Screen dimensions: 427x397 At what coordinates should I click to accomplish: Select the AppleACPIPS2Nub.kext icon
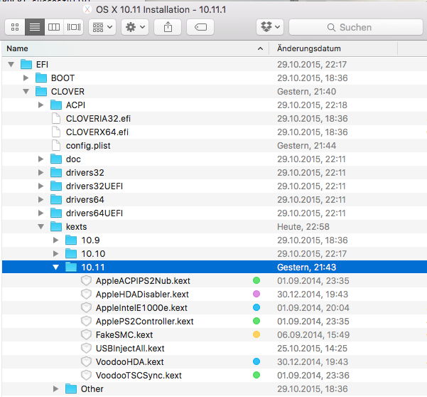click(x=87, y=280)
